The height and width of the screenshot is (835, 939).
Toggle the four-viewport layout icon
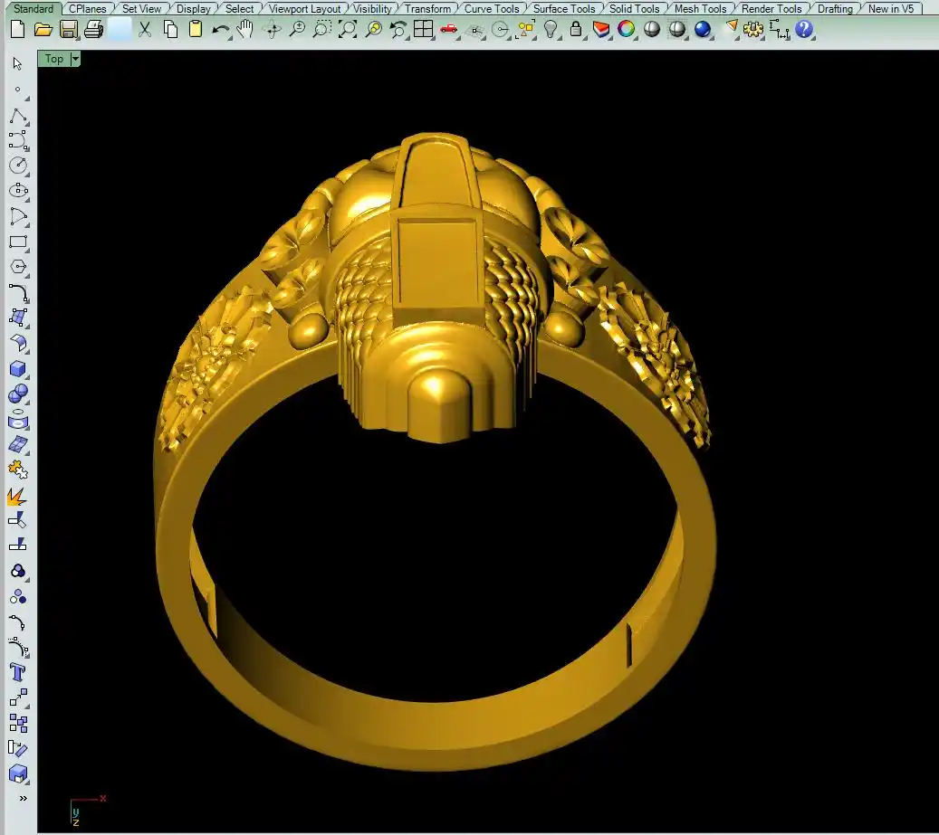pyautogui.click(x=423, y=29)
